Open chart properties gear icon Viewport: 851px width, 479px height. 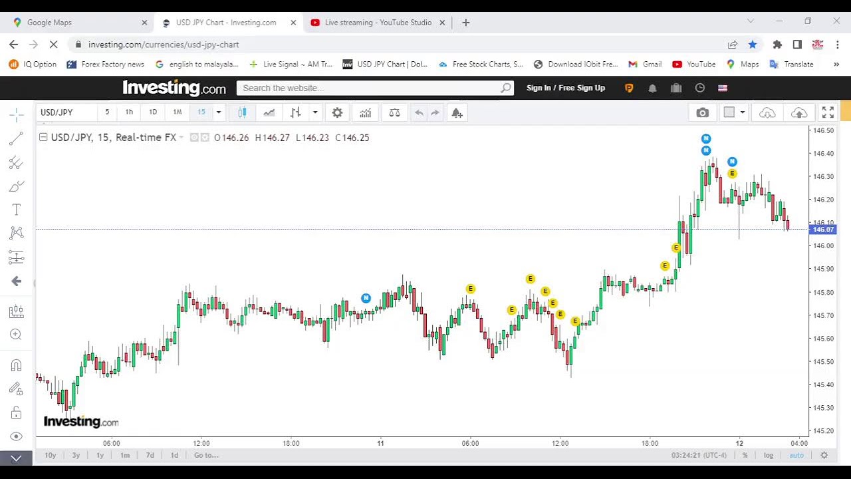click(x=337, y=112)
